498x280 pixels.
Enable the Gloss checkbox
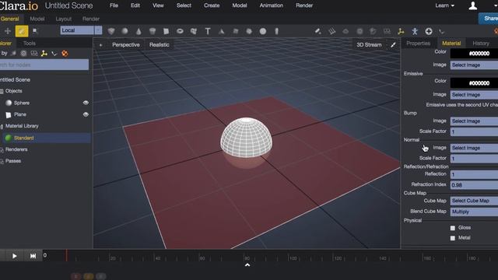point(453,228)
